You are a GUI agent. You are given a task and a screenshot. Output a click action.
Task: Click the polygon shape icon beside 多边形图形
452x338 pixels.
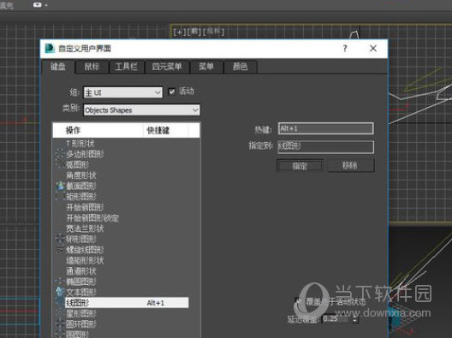tap(60, 154)
